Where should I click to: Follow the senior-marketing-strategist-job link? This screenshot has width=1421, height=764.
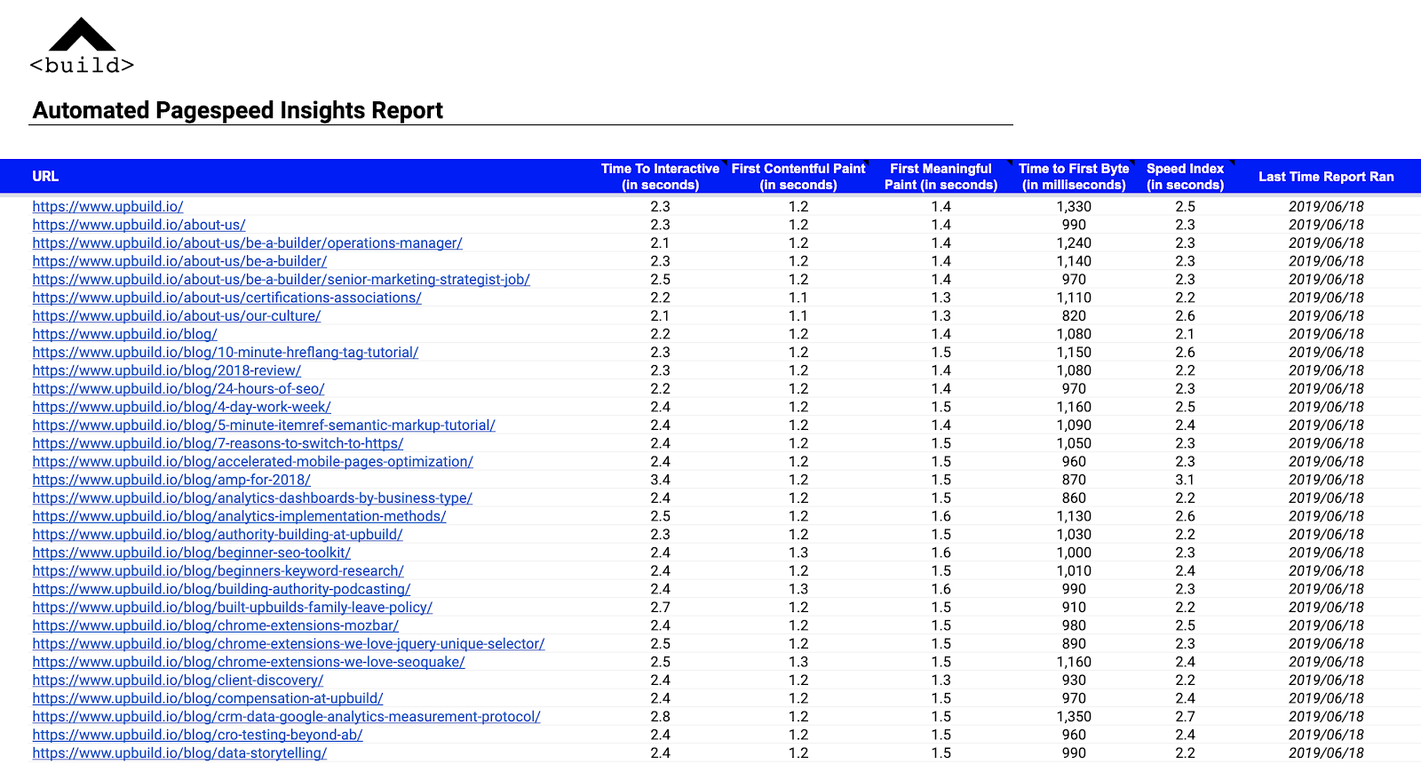[x=281, y=279]
